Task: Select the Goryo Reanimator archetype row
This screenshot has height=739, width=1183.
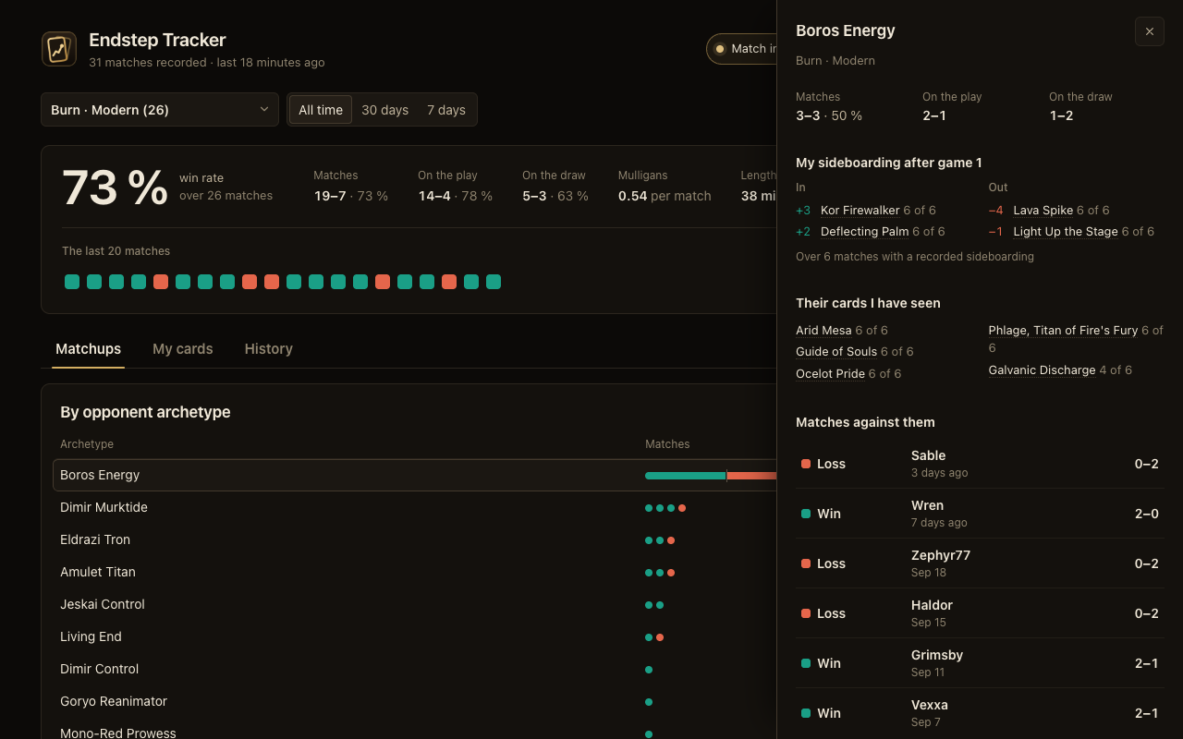Action: (415, 701)
